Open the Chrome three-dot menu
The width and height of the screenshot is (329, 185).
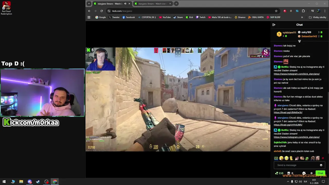pos(325,11)
